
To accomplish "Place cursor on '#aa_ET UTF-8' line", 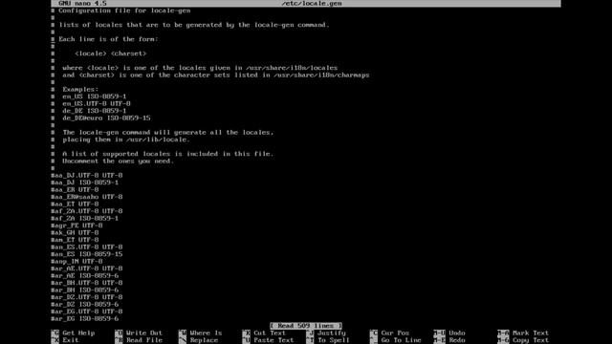I will (75, 204).
